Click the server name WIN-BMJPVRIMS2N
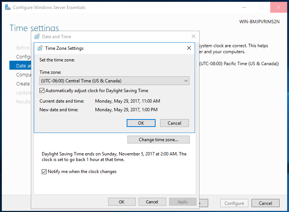Image resolution: width=289 pixels, height=212 pixels. point(259,22)
